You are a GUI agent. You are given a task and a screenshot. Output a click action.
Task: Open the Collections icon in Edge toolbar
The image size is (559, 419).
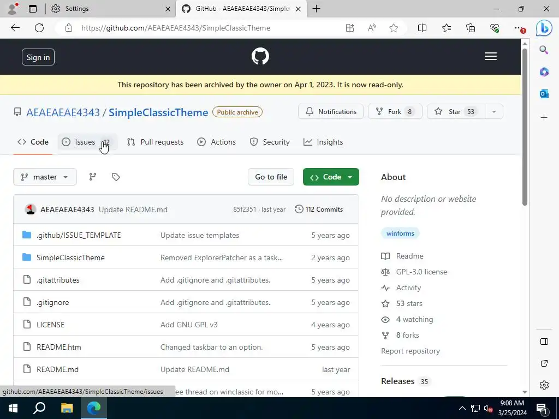tap(471, 28)
